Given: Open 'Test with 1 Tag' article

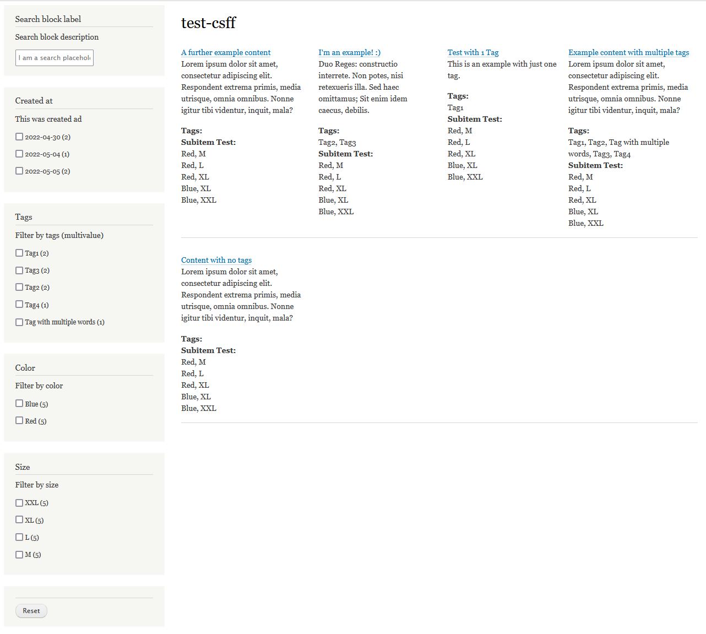Looking at the screenshot, I should tap(473, 52).
